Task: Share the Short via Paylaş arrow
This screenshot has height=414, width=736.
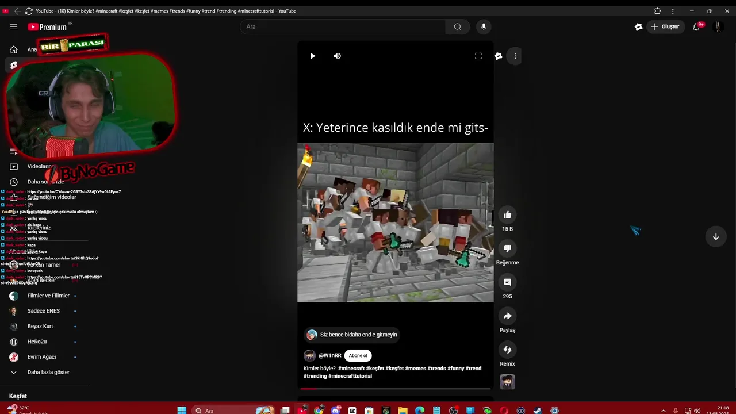Action: click(x=508, y=316)
